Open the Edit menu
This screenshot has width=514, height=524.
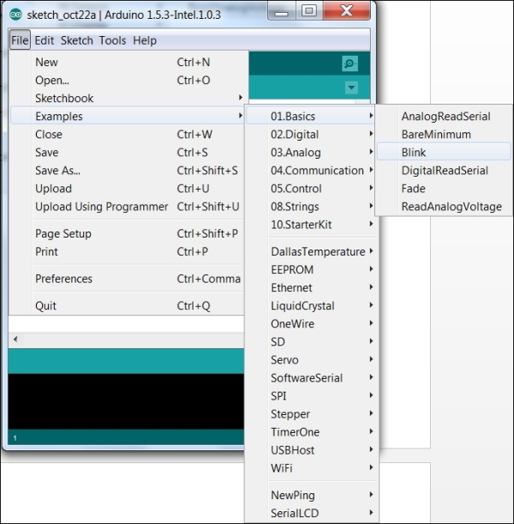[44, 40]
